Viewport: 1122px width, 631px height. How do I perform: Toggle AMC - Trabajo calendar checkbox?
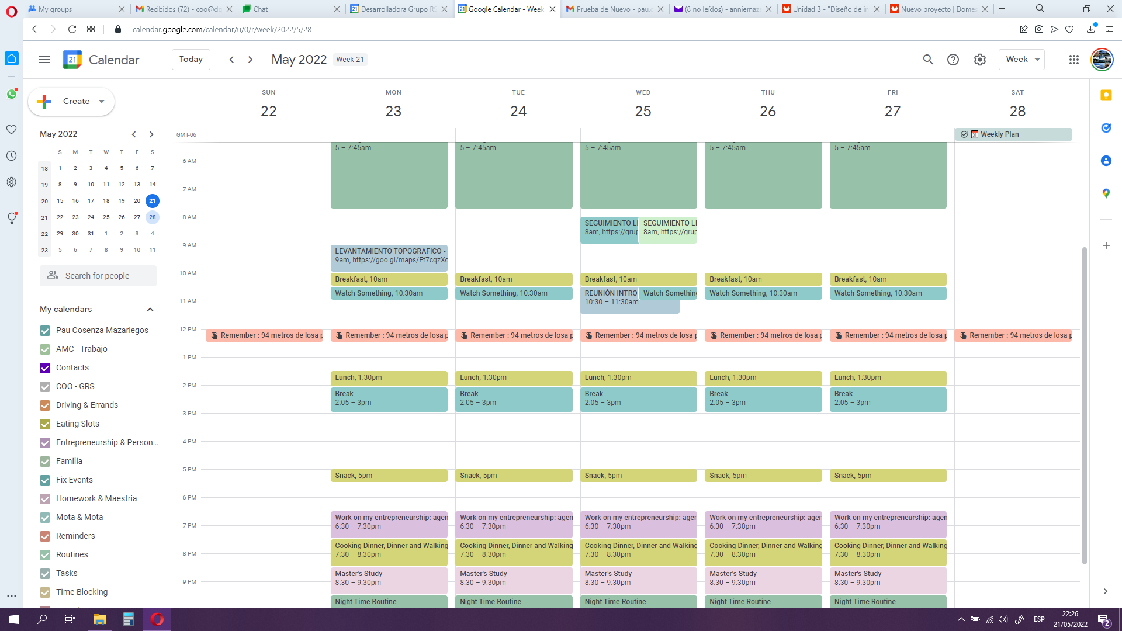coord(45,349)
